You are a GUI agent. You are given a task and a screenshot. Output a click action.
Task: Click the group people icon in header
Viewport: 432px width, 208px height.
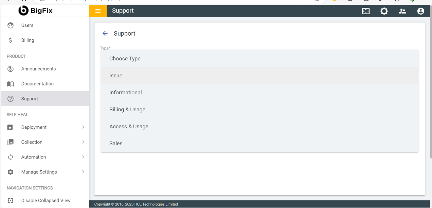[x=402, y=11]
